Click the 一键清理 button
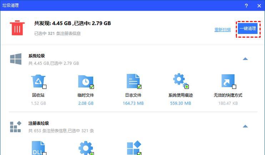265x155 pixels. coord(247,29)
